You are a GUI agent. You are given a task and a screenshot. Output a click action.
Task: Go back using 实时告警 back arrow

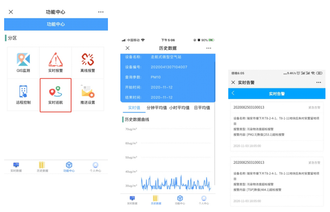[x=233, y=93]
